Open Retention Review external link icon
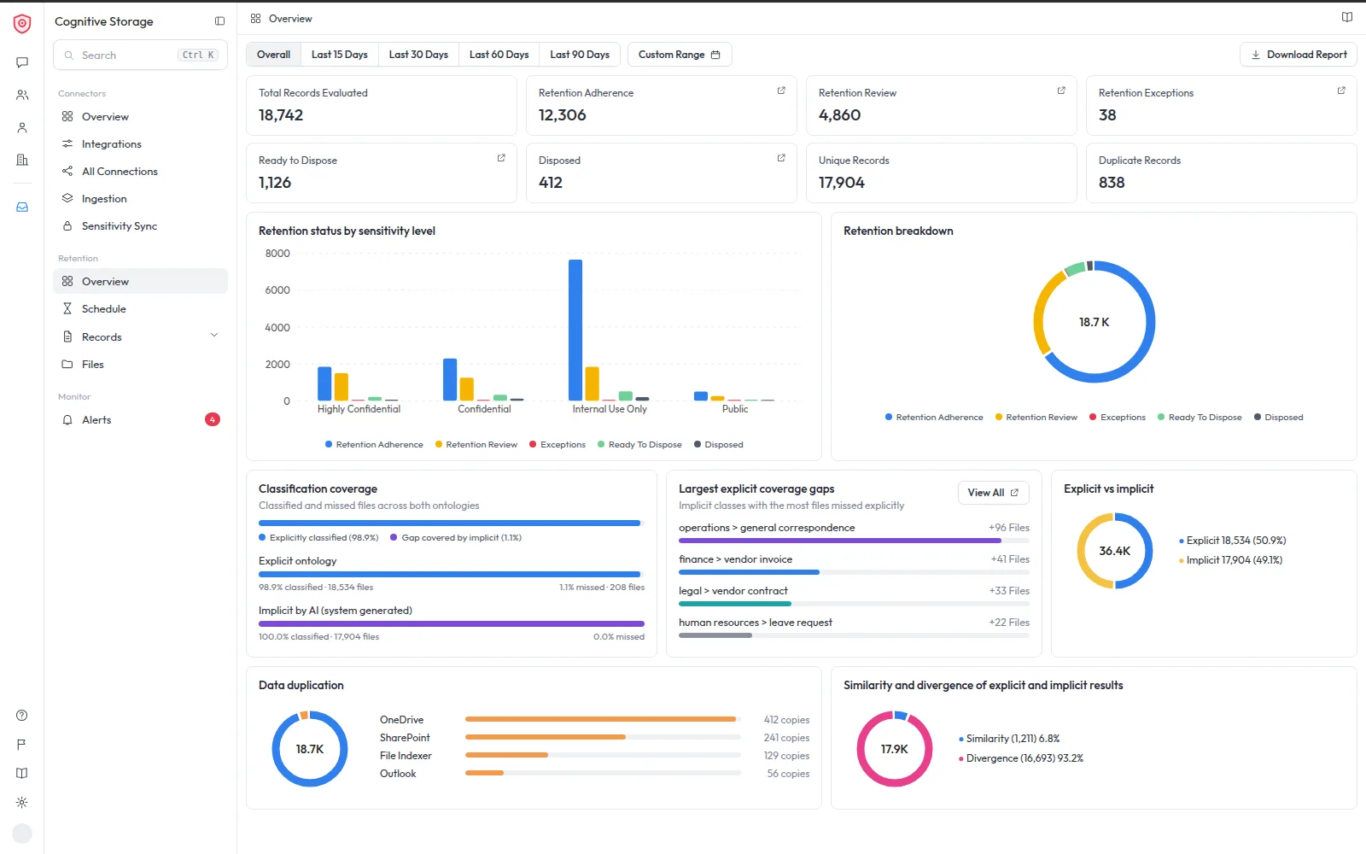The height and width of the screenshot is (854, 1366). 1061,91
